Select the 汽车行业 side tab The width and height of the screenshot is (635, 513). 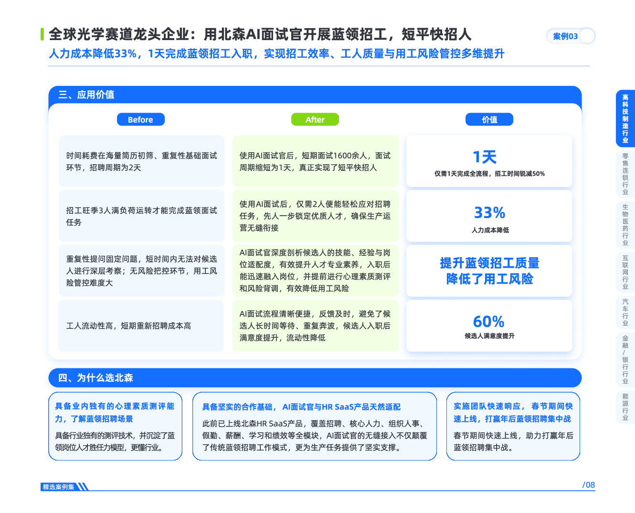(x=625, y=313)
